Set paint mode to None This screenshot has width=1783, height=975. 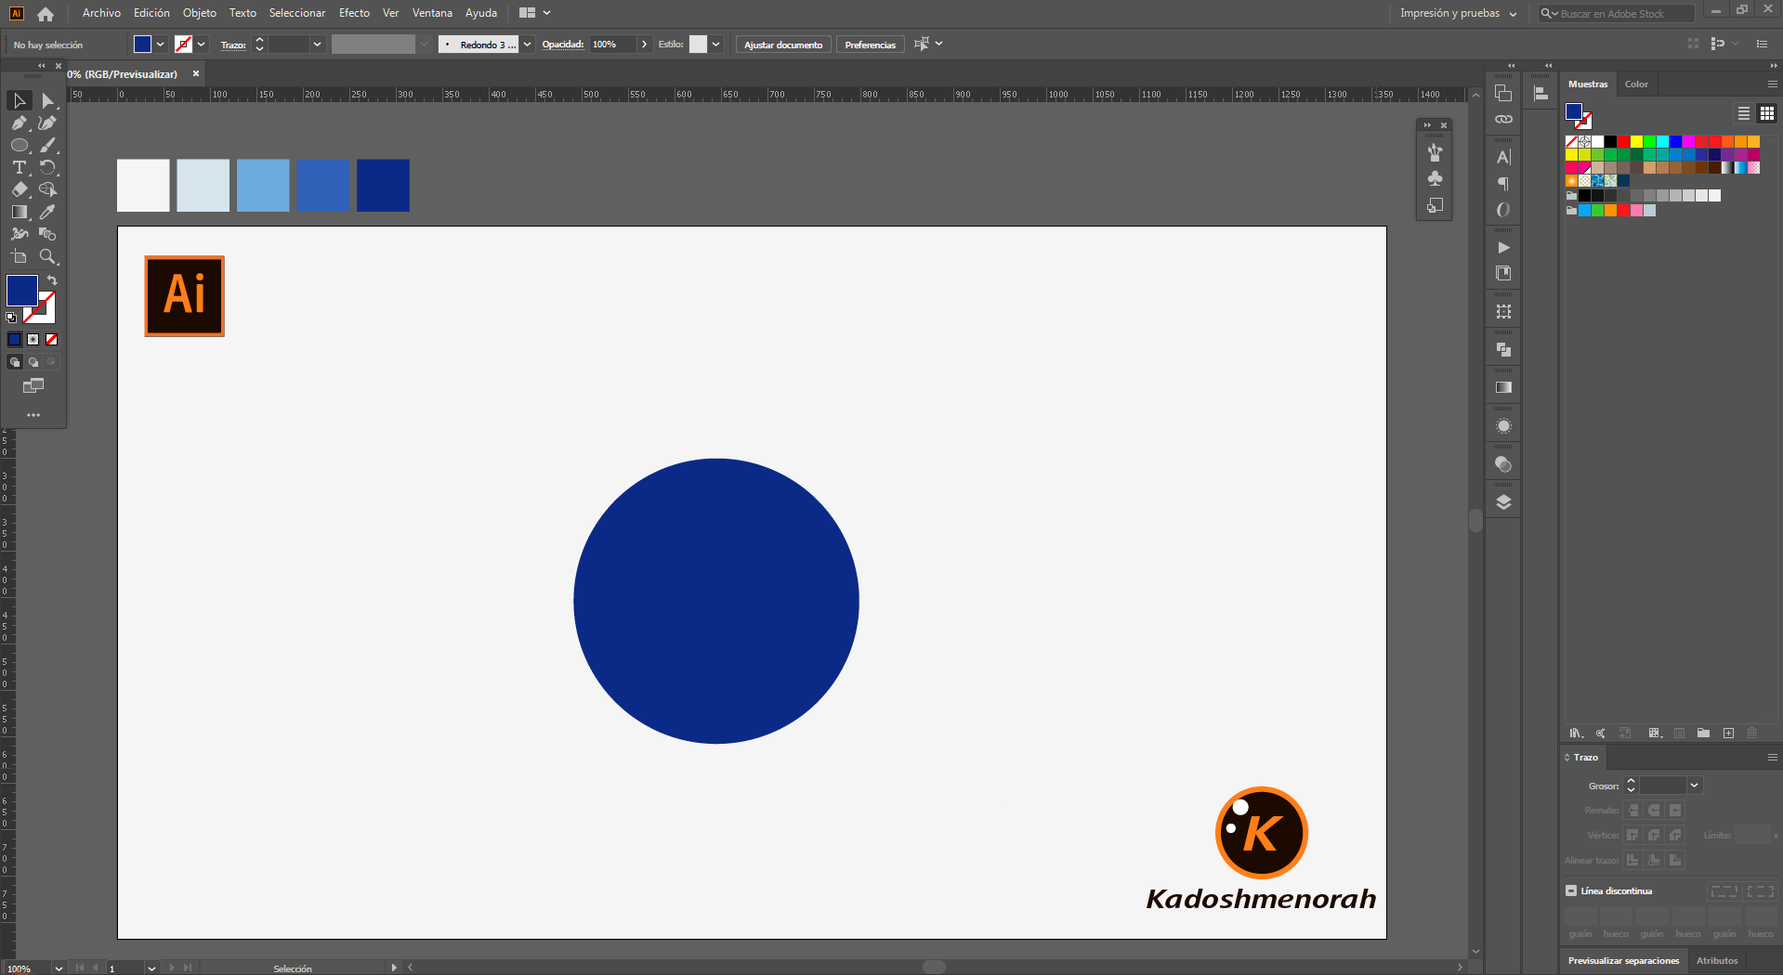51,340
